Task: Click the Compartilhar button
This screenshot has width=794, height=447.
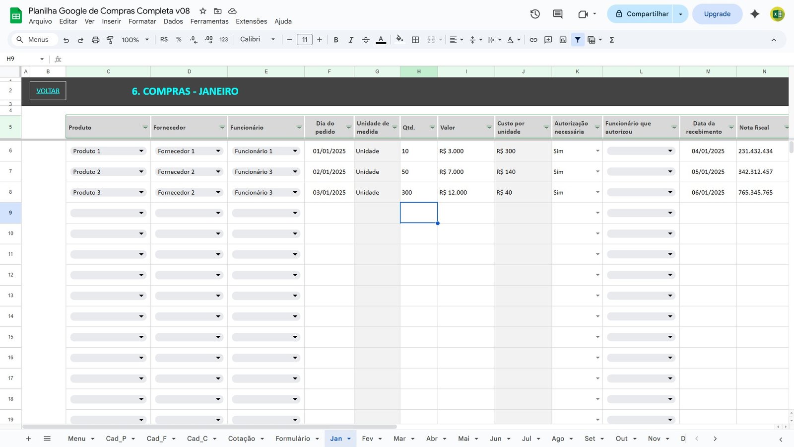Action: [x=642, y=14]
